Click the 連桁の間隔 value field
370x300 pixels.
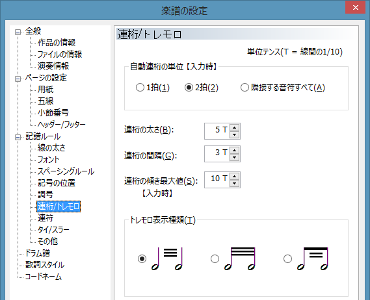click(217, 154)
